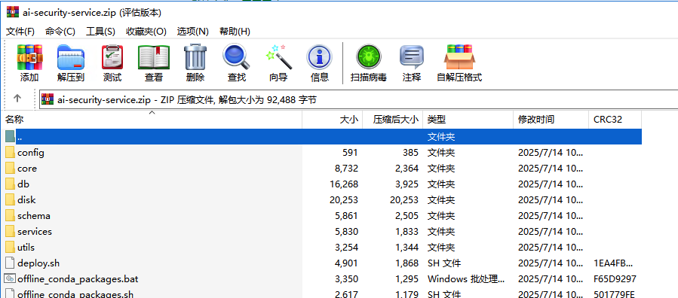Click the 自解压格式 (SFX) icon
Screen dimensions: 678x298
459,57
